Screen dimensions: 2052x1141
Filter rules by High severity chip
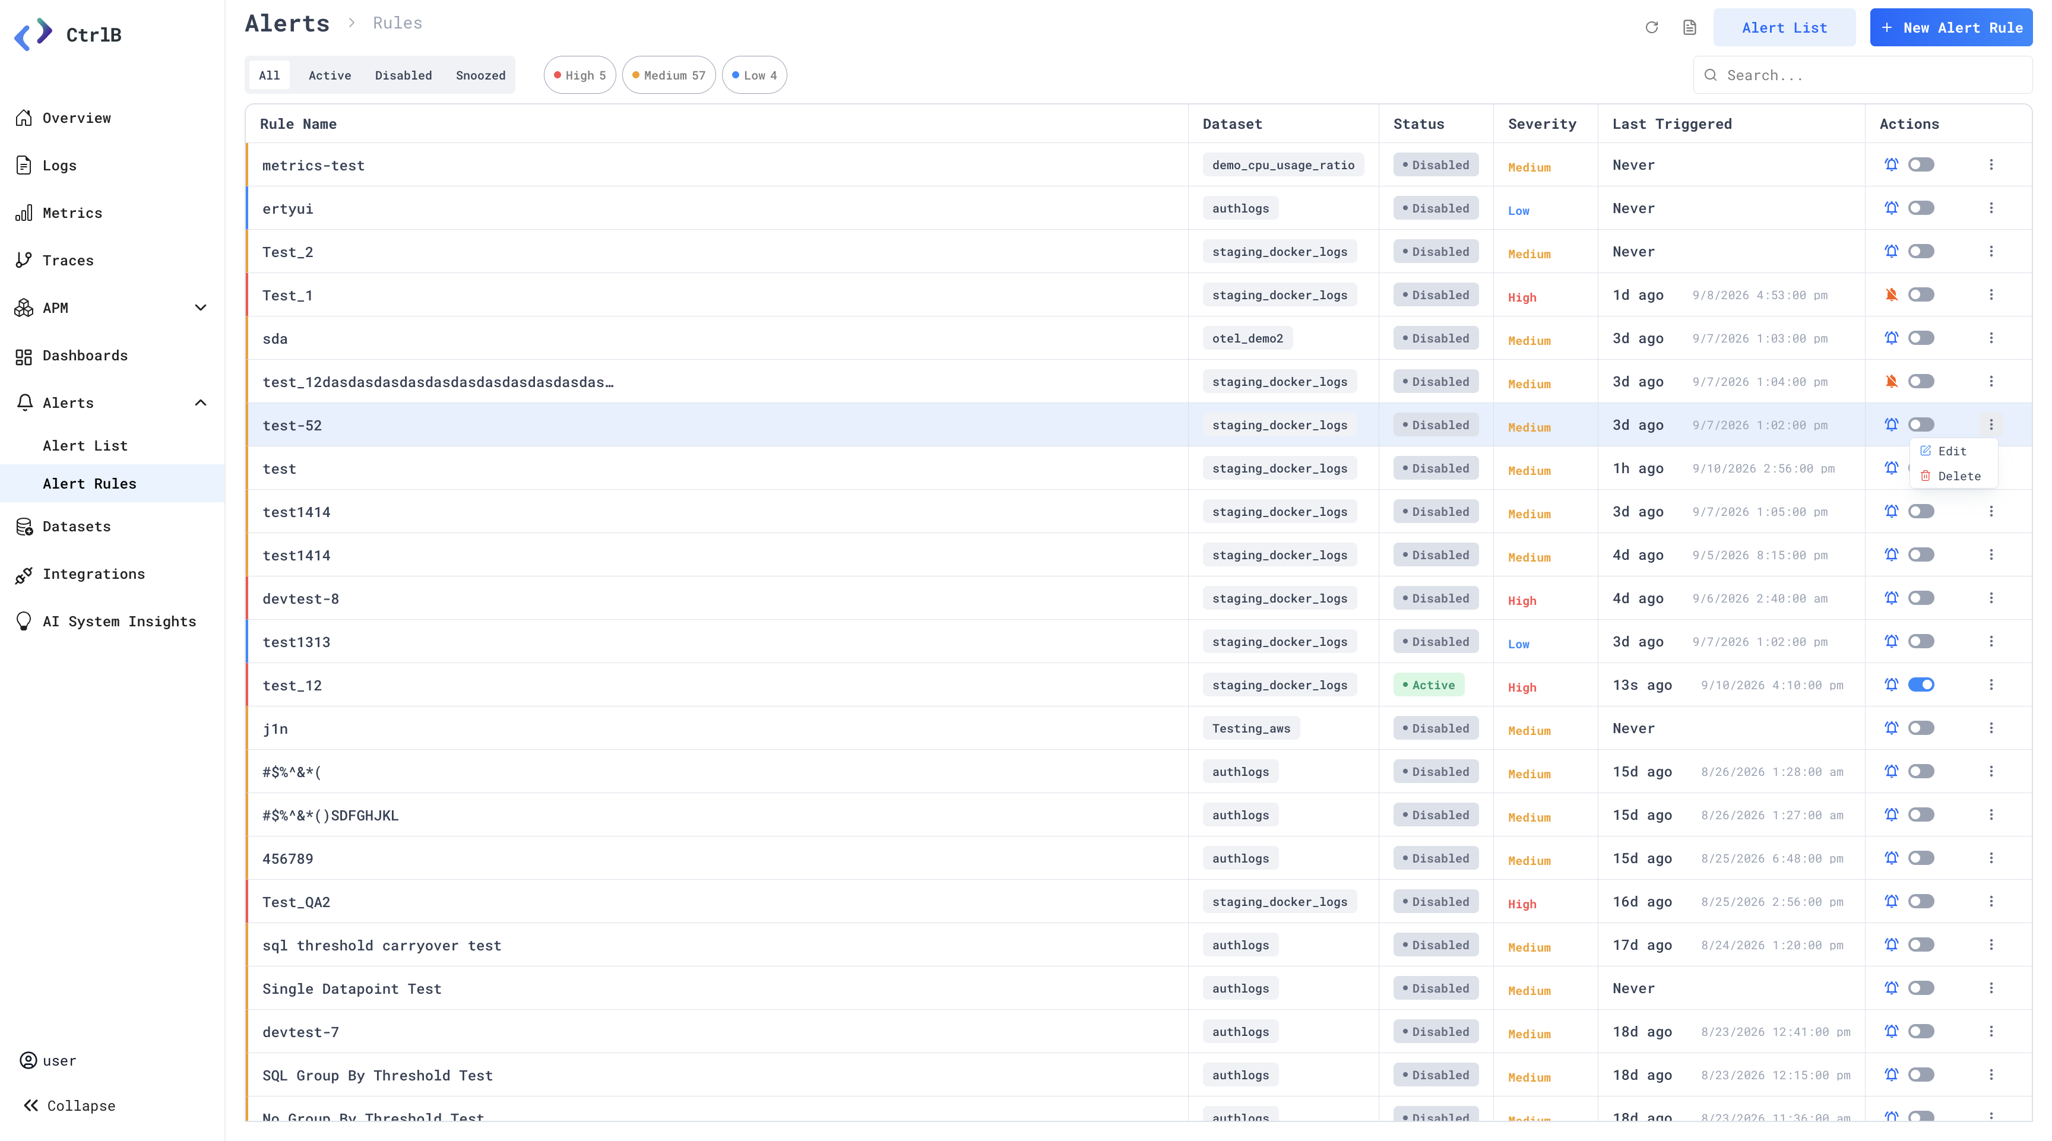pos(580,75)
